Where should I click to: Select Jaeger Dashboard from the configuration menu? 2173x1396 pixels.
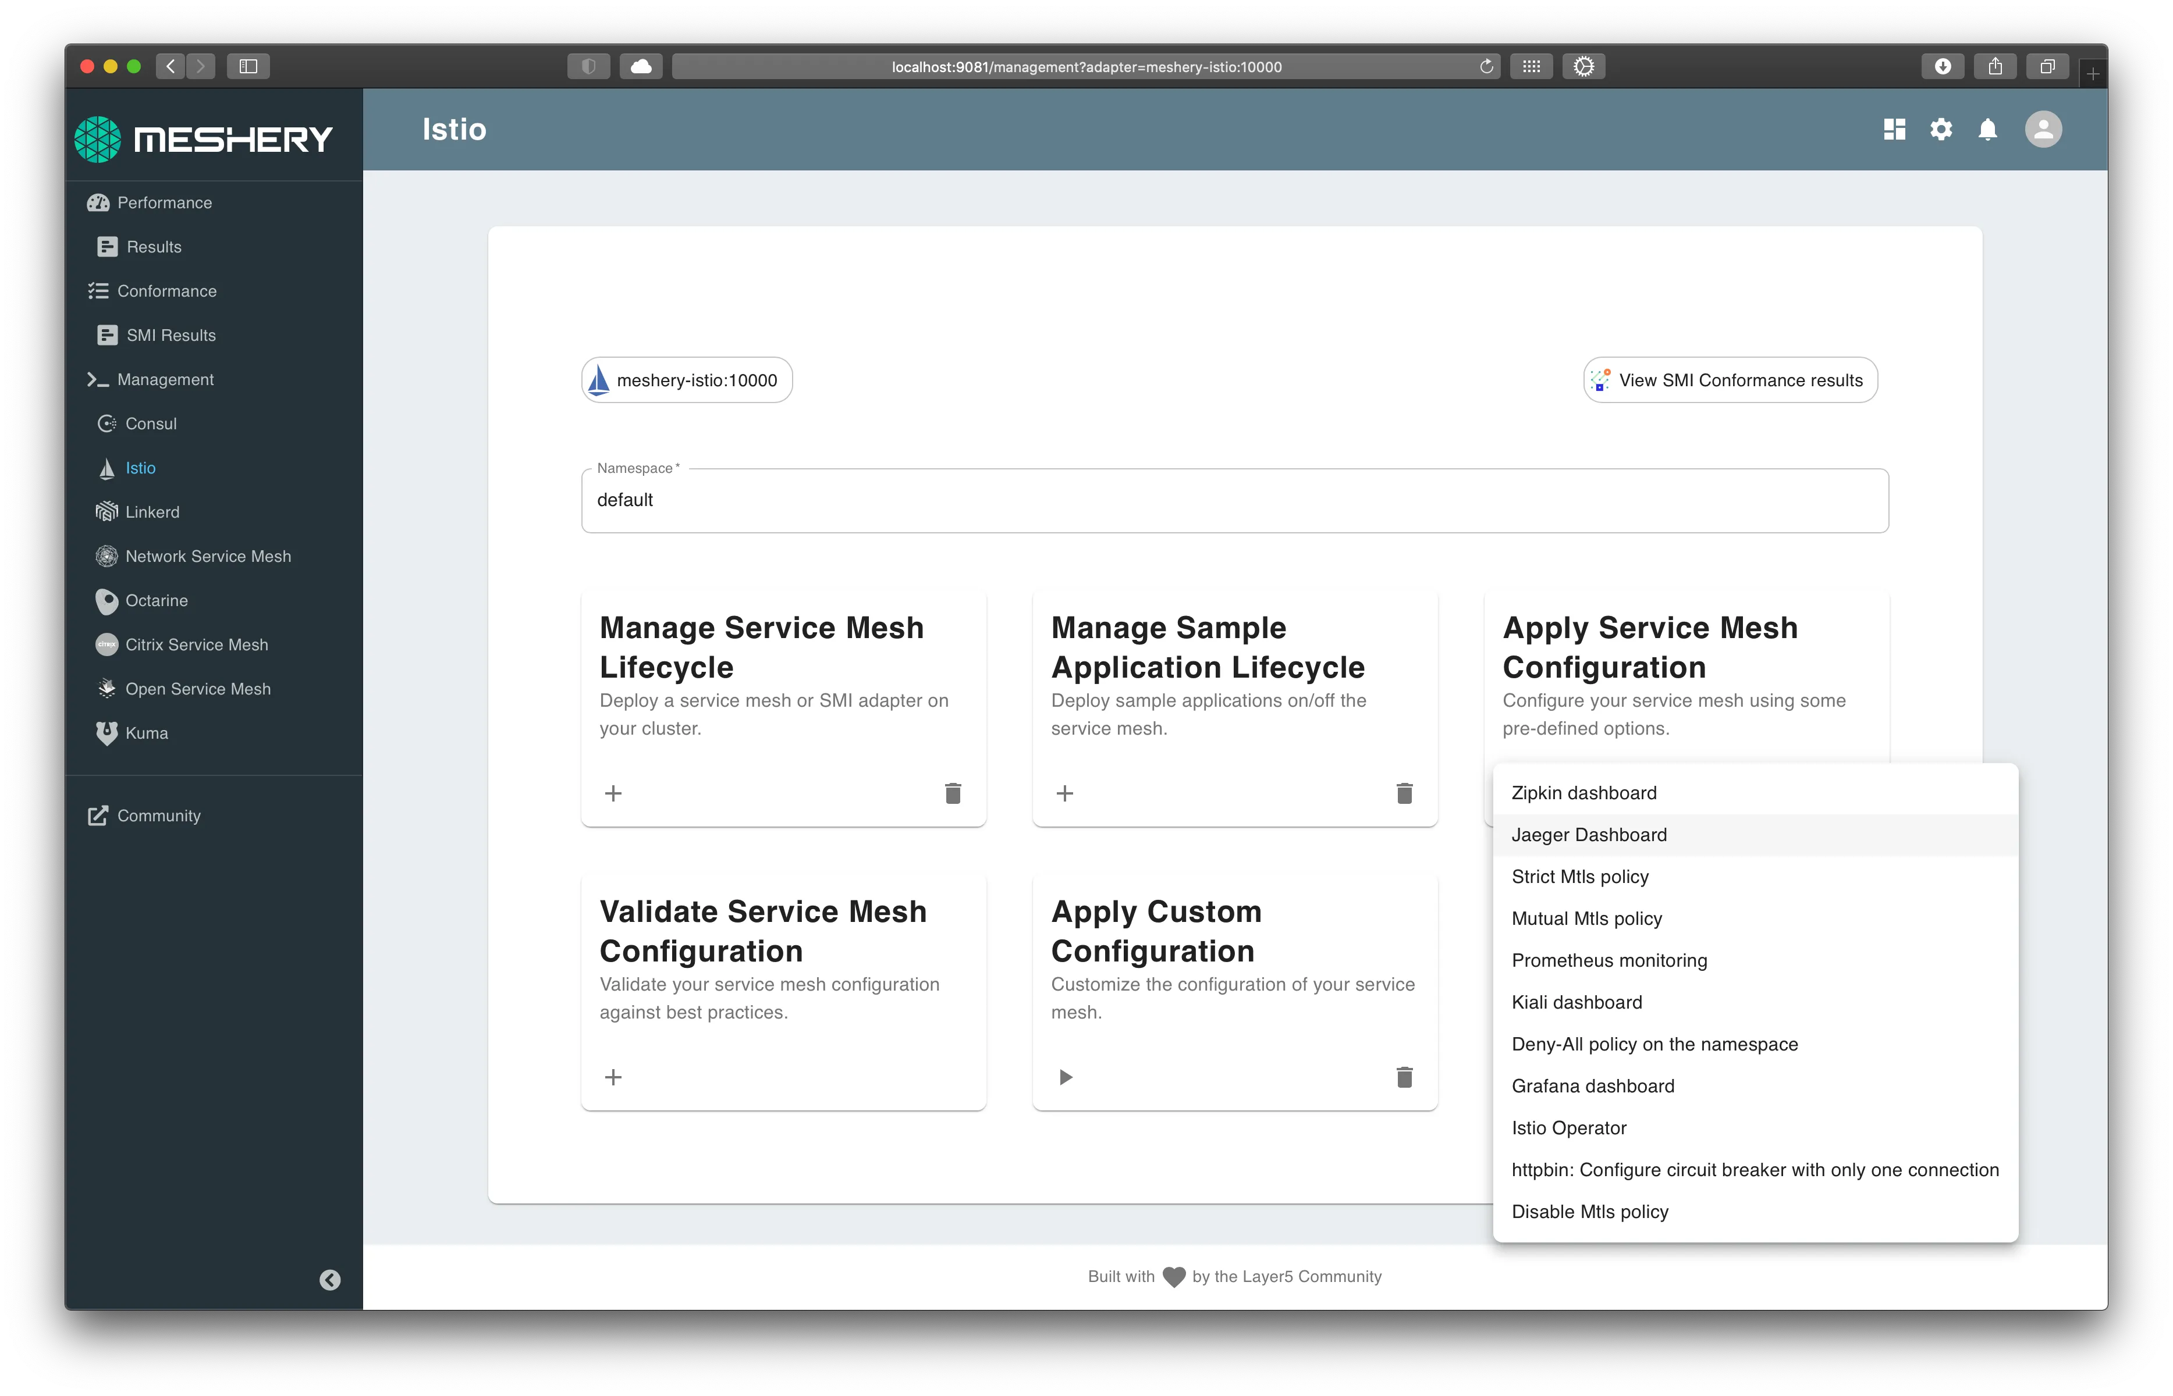(1589, 835)
